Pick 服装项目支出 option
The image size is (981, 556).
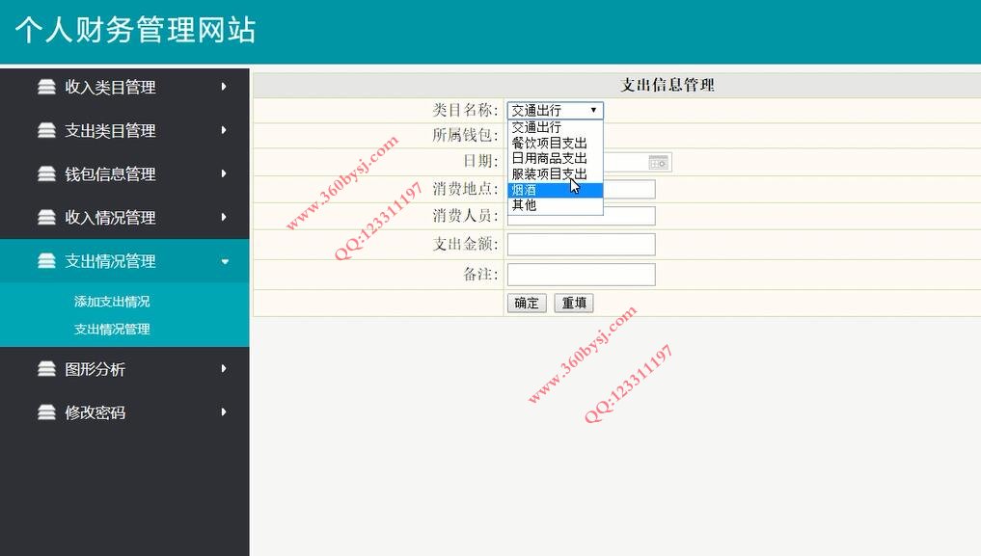click(555, 173)
